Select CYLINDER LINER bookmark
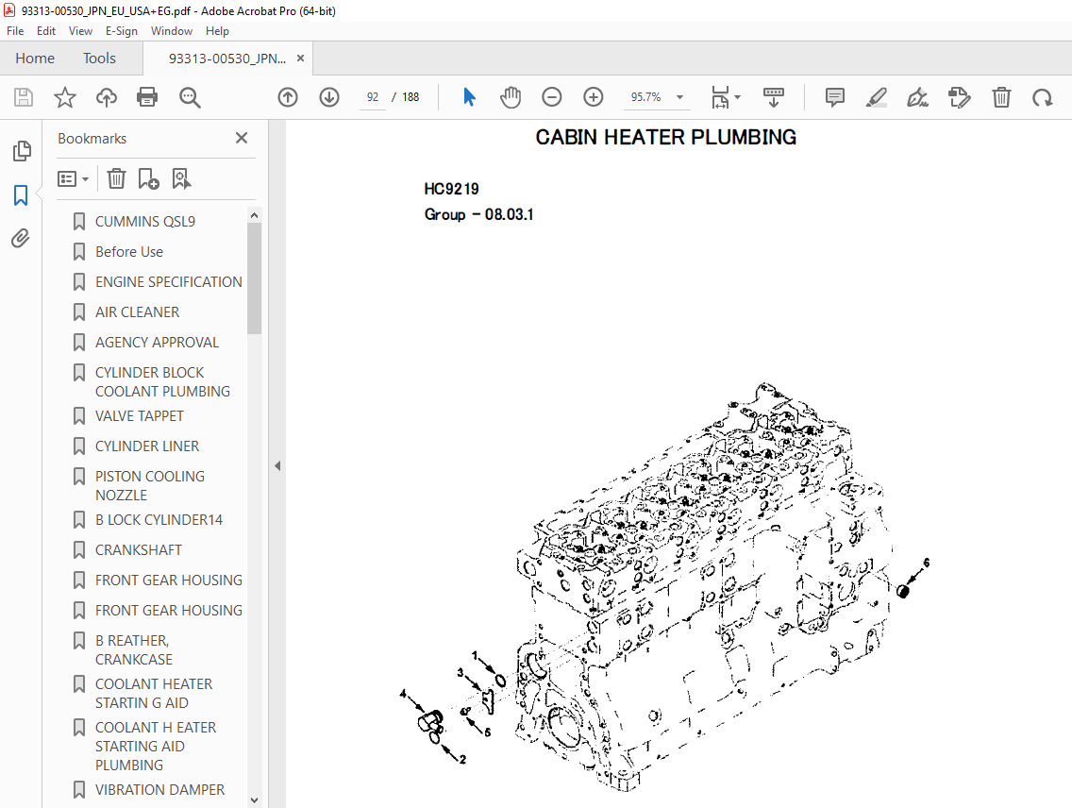 pos(147,446)
